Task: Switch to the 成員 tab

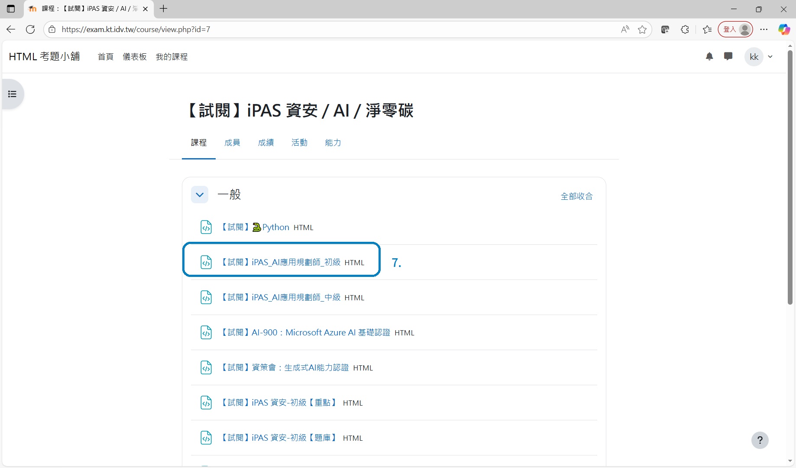Action: (x=232, y=143)
